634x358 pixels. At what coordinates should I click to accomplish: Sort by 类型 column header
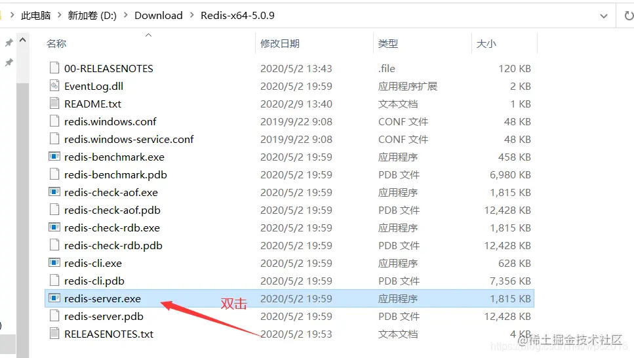[387, 43]
